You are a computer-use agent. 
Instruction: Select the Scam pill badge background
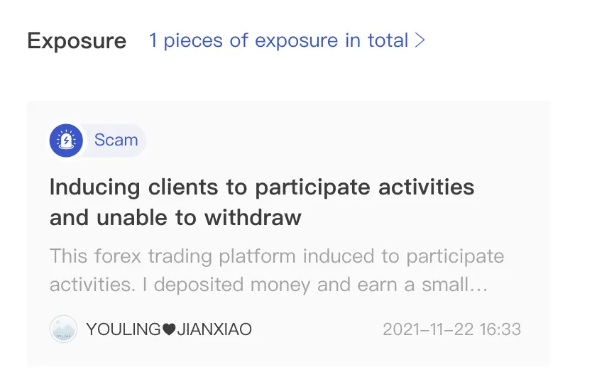click(98, 141)
